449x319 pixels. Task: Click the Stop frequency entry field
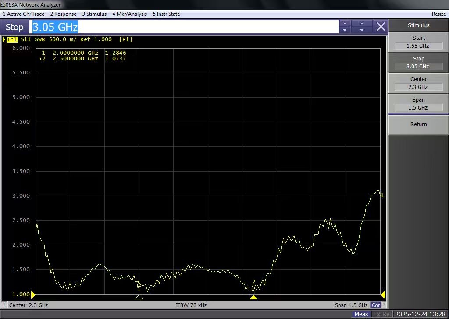pyautogui.click(x=184, y=27)
